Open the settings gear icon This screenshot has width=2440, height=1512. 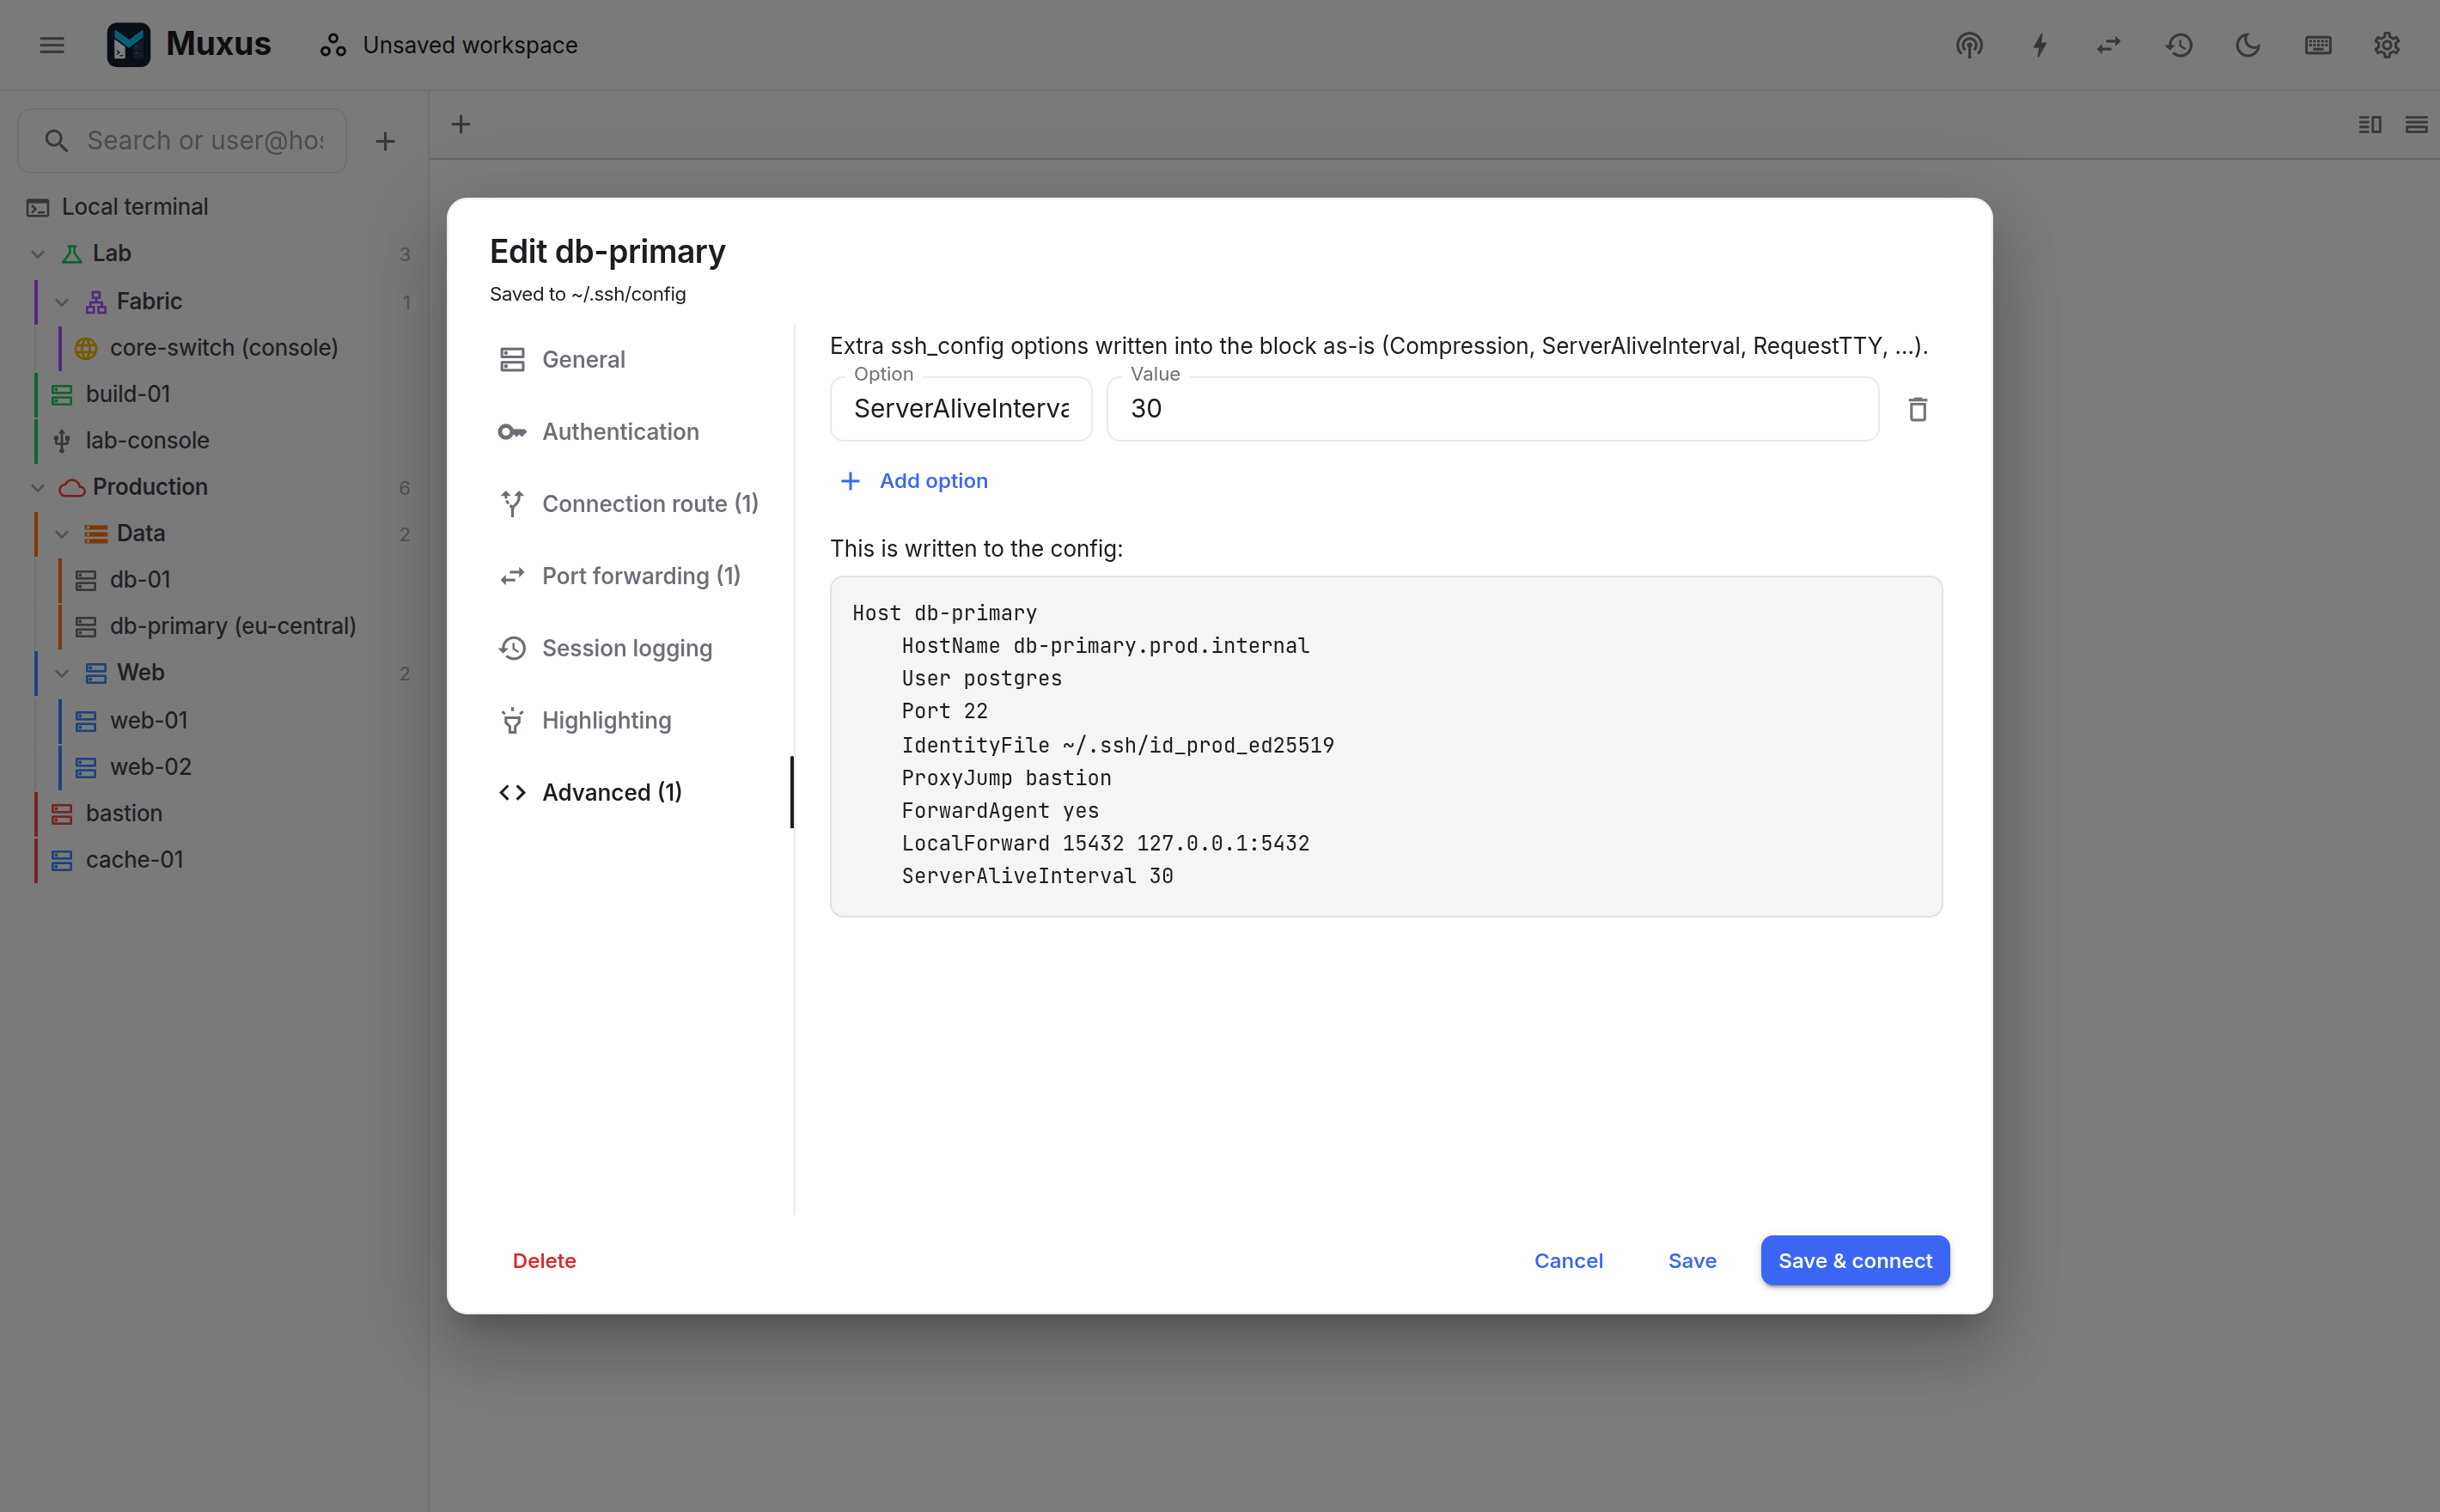(x=2387, y=45)
